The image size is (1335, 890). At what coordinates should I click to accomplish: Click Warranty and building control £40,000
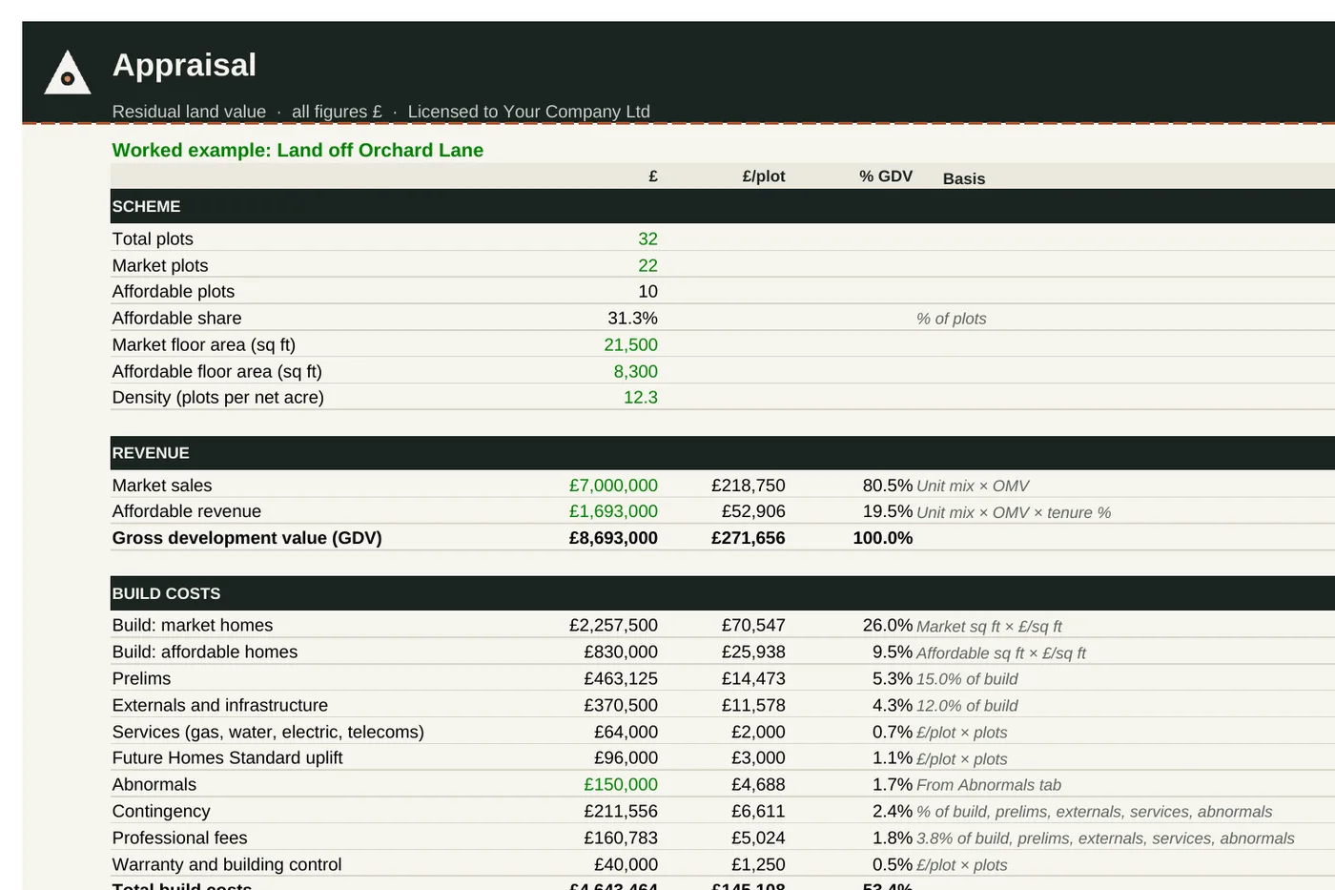coord(626,865)
